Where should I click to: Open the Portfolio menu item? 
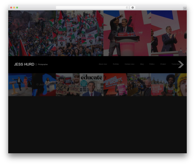tap(116, 64)
